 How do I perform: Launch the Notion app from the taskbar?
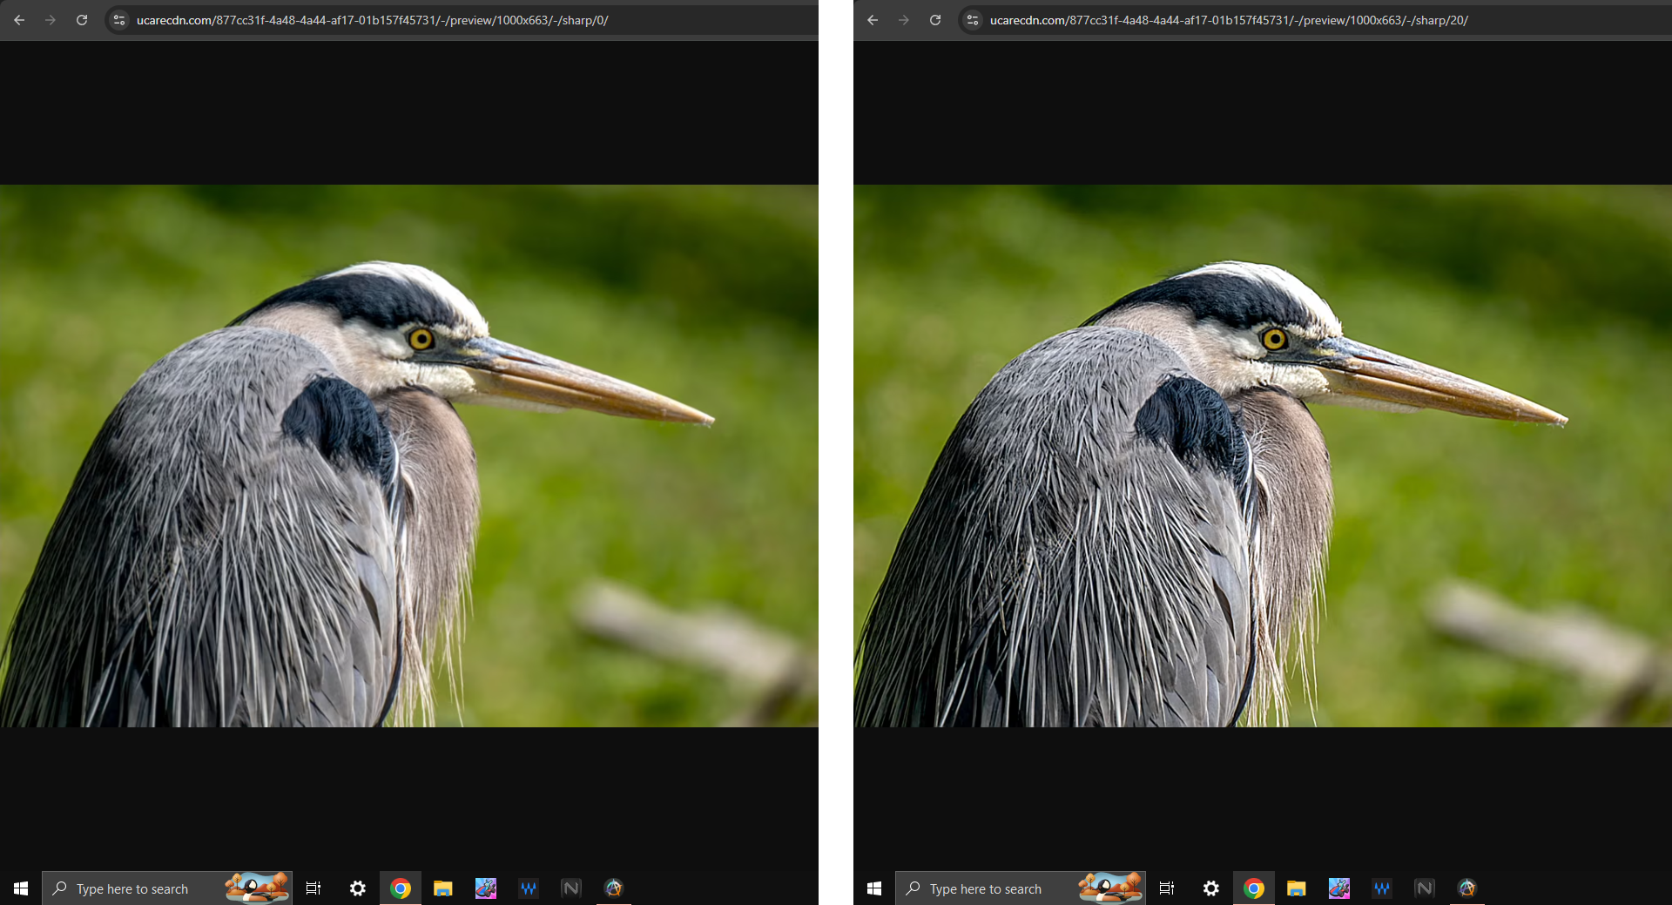coord(571,888)
